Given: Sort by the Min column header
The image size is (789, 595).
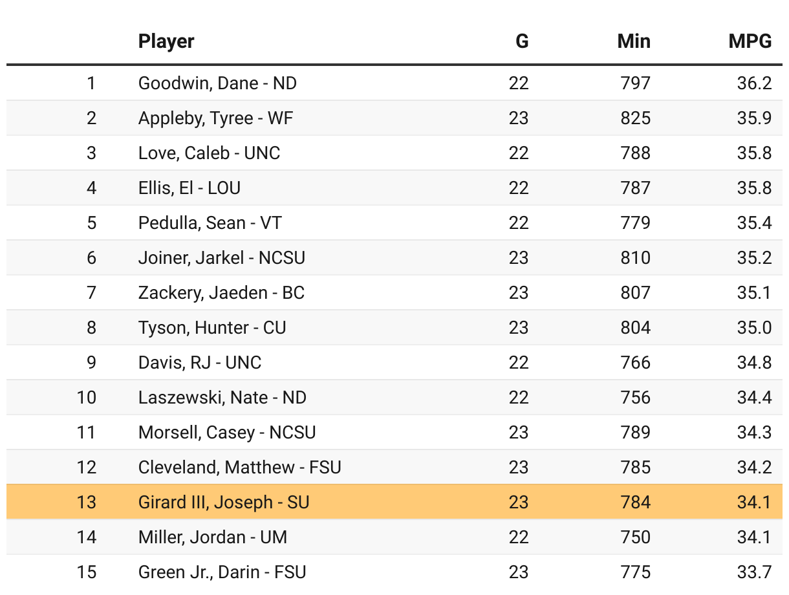Looking at the screenshot, I should 634,41.
